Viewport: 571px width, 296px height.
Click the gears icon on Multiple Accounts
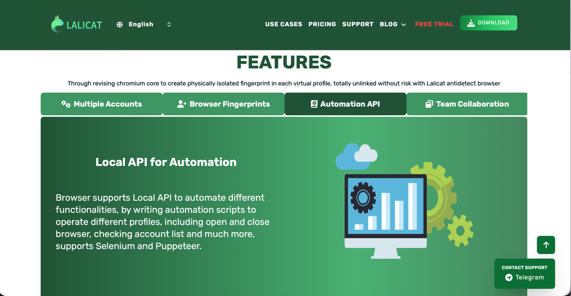[66, 104]
